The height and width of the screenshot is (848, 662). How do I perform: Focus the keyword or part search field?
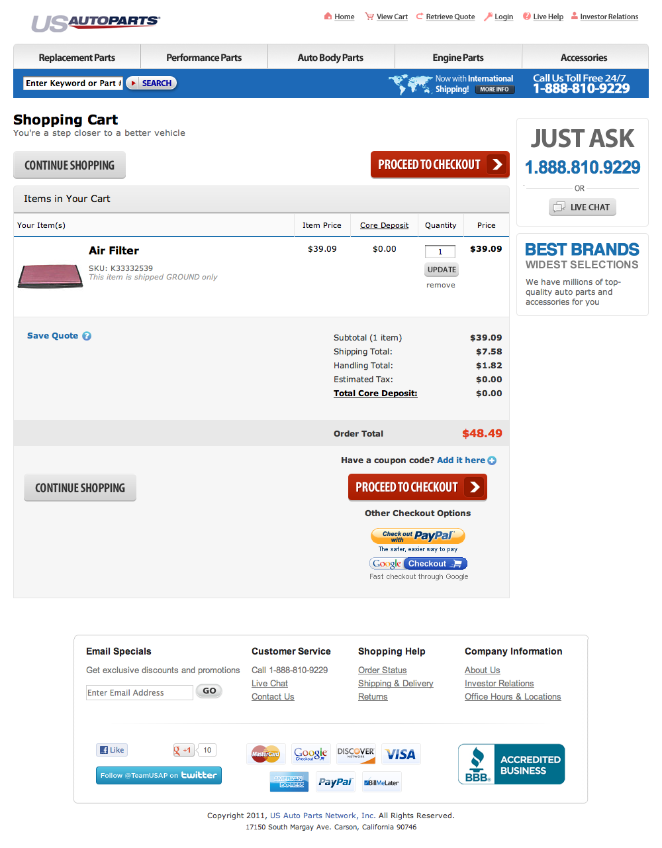pos(73,83)
